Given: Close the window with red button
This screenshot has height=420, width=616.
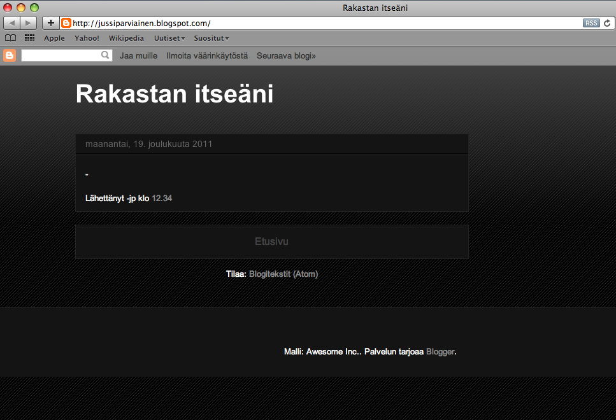Looking at the screenshot, I should pyautogui.click(x=8, y=8).
